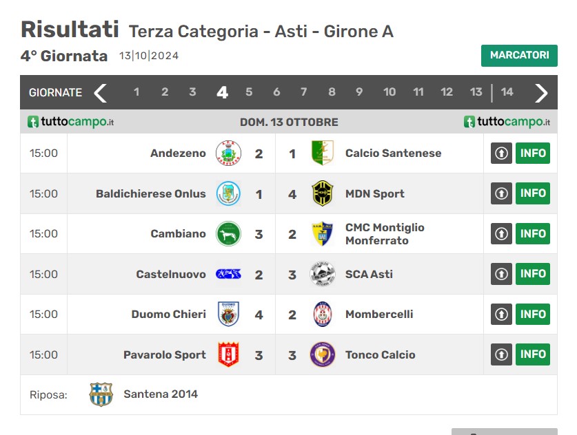The height and width of the screenshot is (435, 577).
Task: Click the left tuttocampo.it logo
Action: click(70, 122)
